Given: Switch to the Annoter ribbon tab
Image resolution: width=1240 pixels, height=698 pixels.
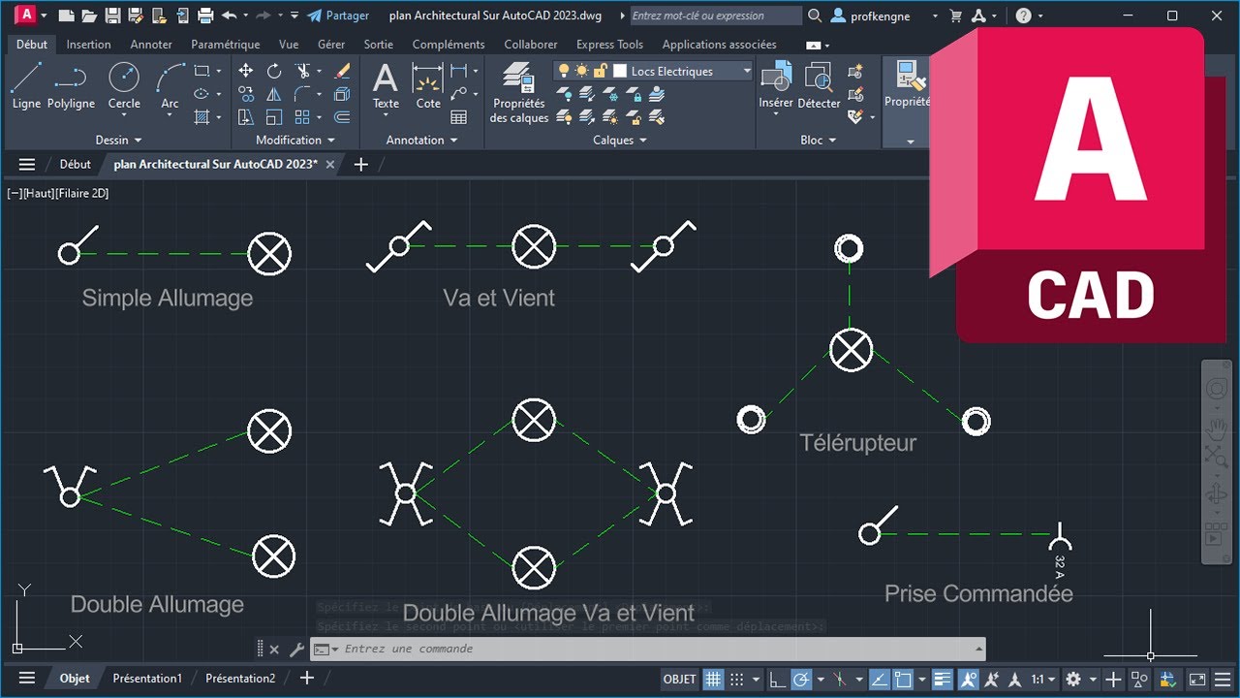Looking at the screenshot, I should [x=151, y=45].
